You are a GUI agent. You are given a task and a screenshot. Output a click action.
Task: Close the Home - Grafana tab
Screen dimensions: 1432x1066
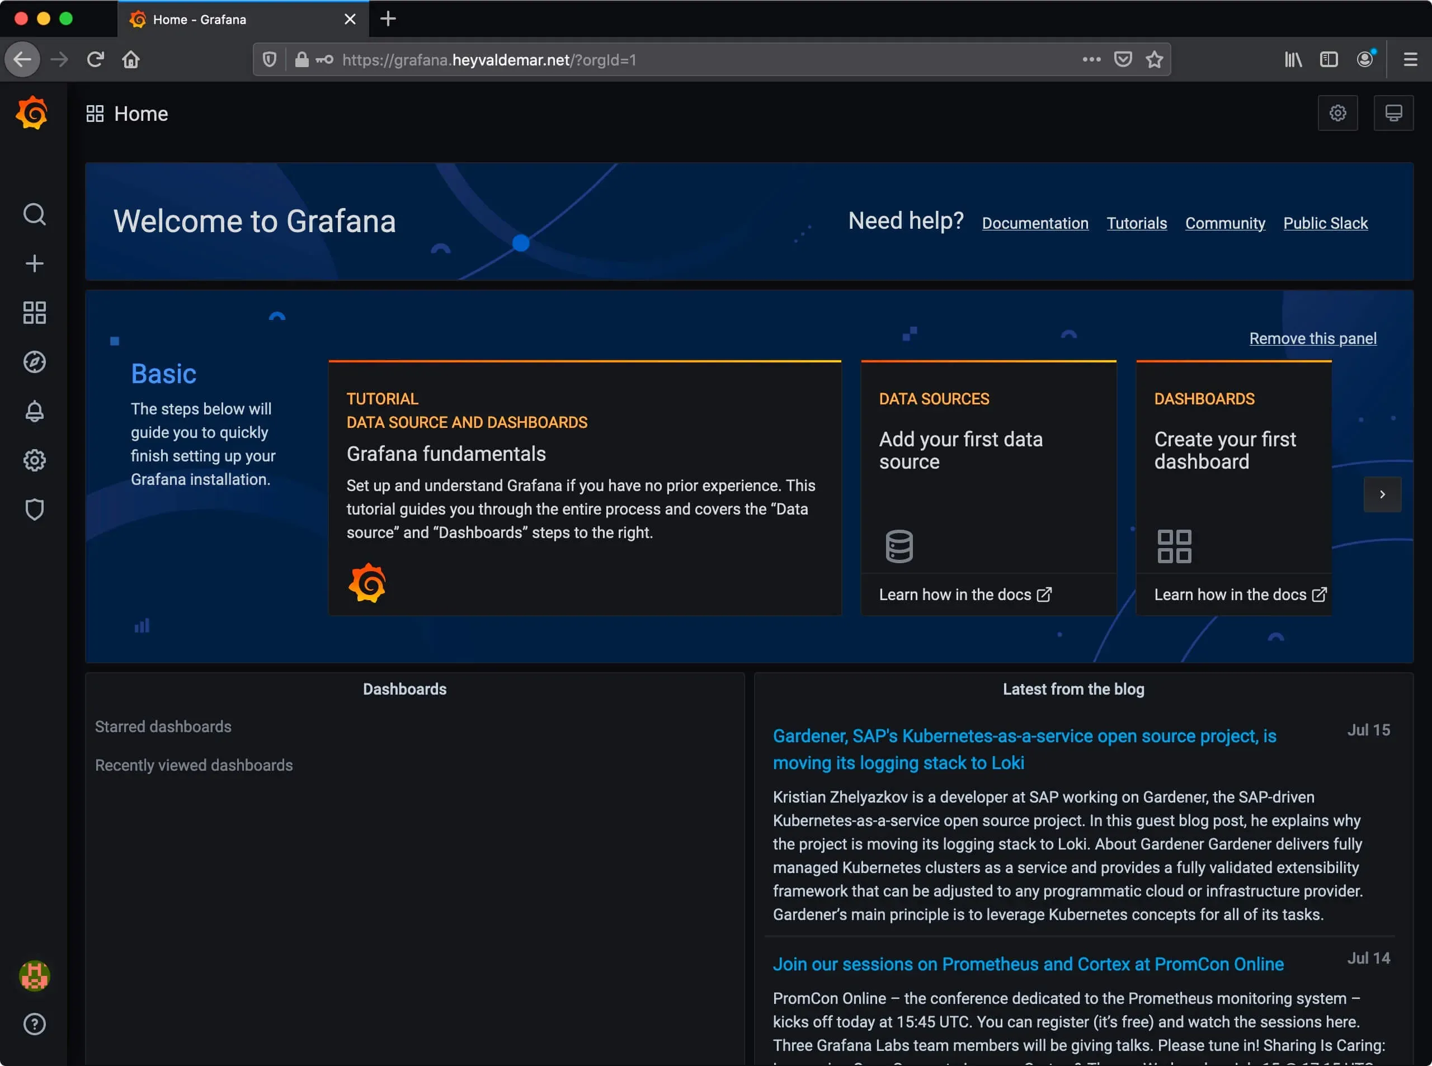click(x=350, y=20)
